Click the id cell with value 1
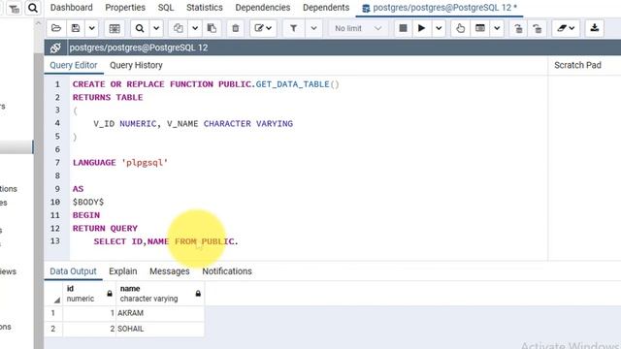Viewport: 621px width, 349px height. click(89, 313)
